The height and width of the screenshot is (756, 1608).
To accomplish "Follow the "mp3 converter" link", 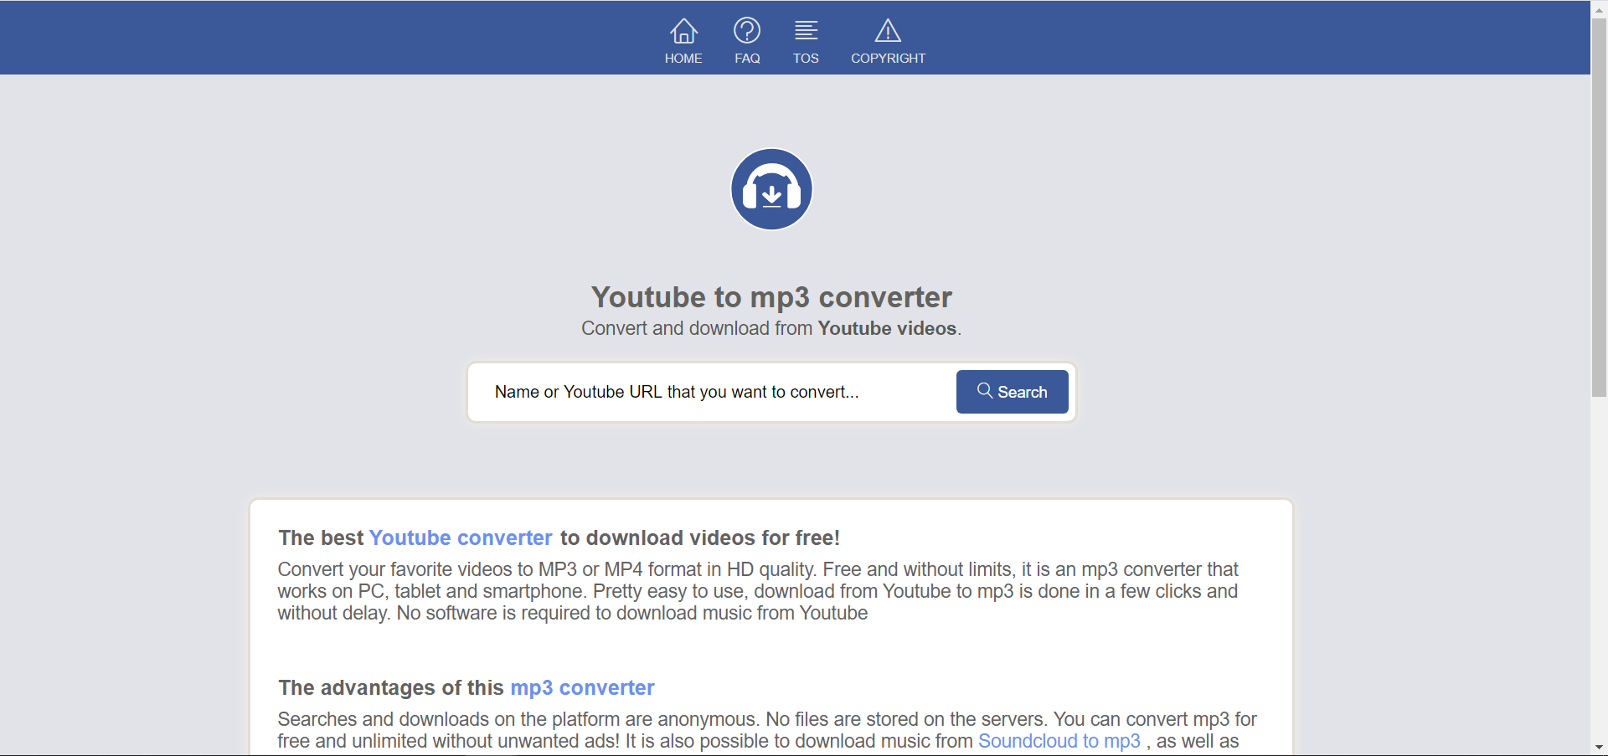I will (x=582, y=687).
